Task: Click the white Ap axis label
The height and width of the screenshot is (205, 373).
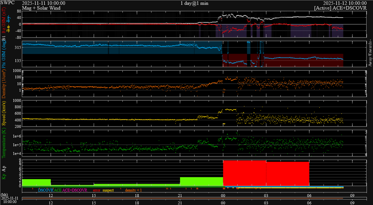Action: click(x=4, y=167)
